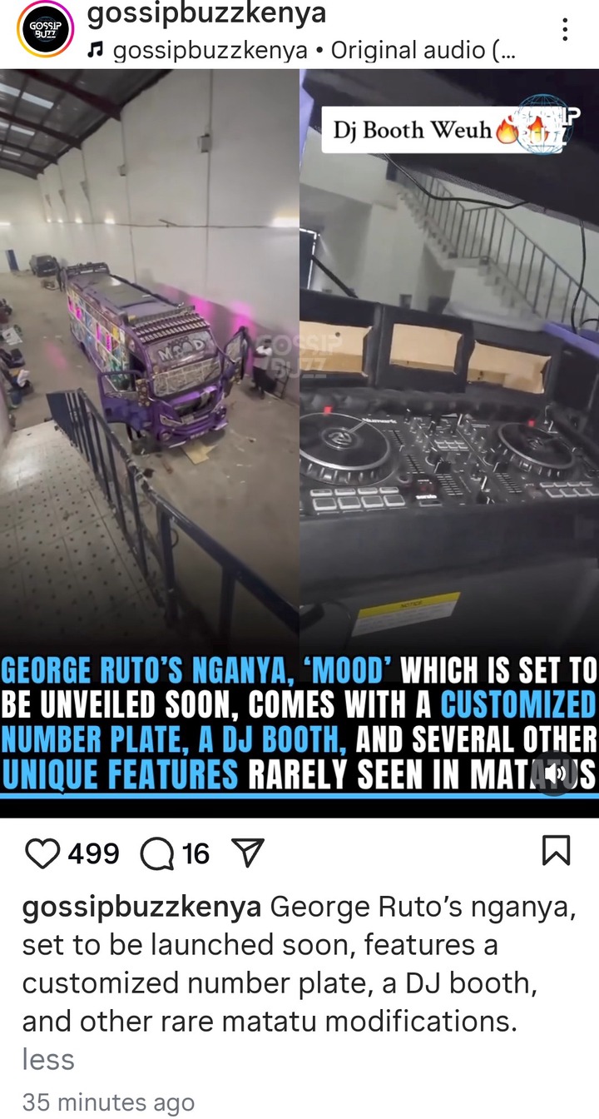
Task: Share the post with the paper plane icon
Action: [x=247, y=853]
